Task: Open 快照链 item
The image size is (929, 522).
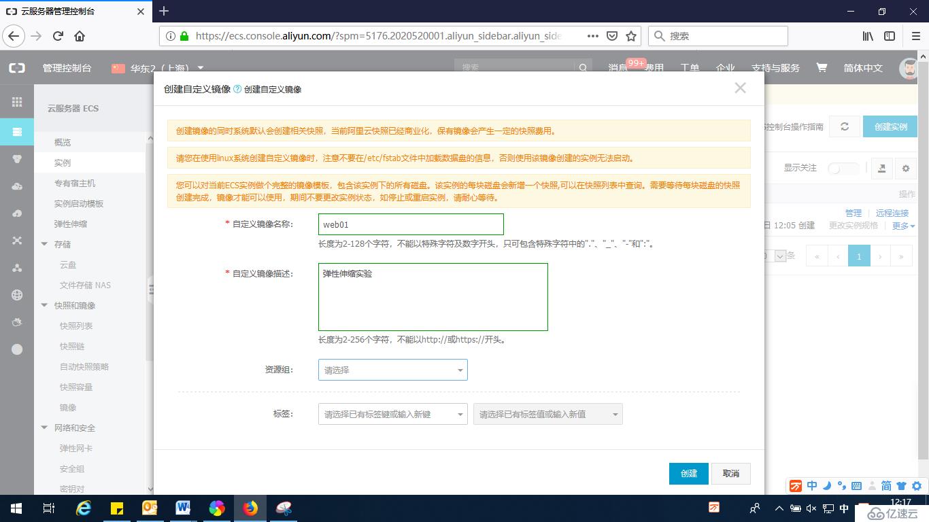Action: pyautogui.click(x=72, y=347)
